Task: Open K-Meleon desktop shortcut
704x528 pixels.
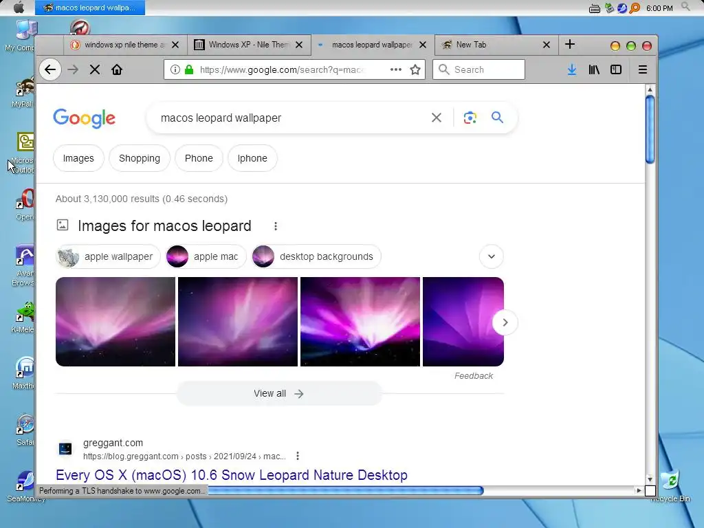Action: click(24, 318)
